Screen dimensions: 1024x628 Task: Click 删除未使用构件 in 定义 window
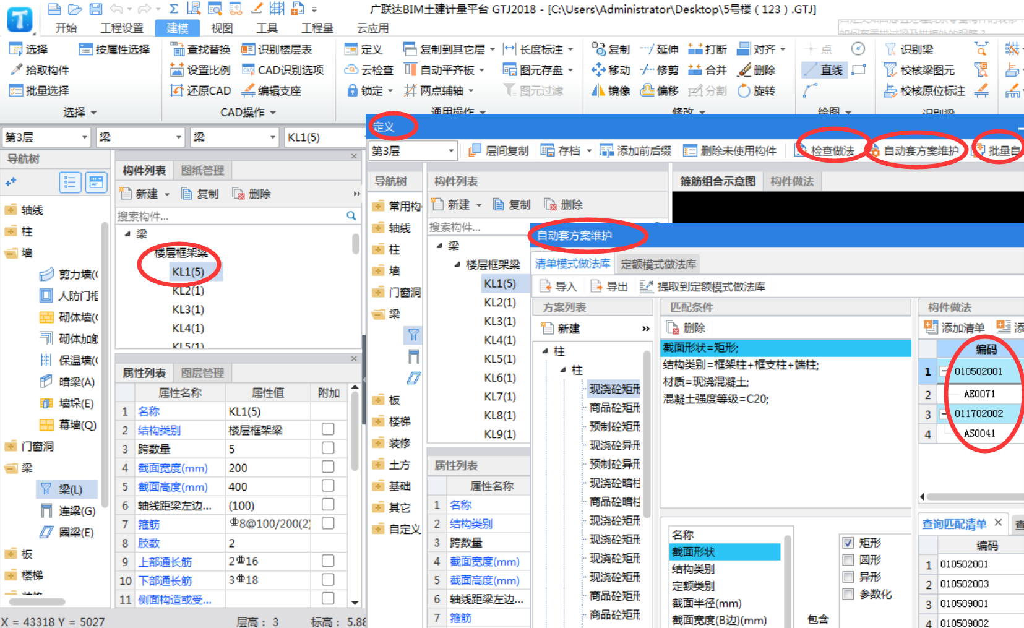(730, 150)
